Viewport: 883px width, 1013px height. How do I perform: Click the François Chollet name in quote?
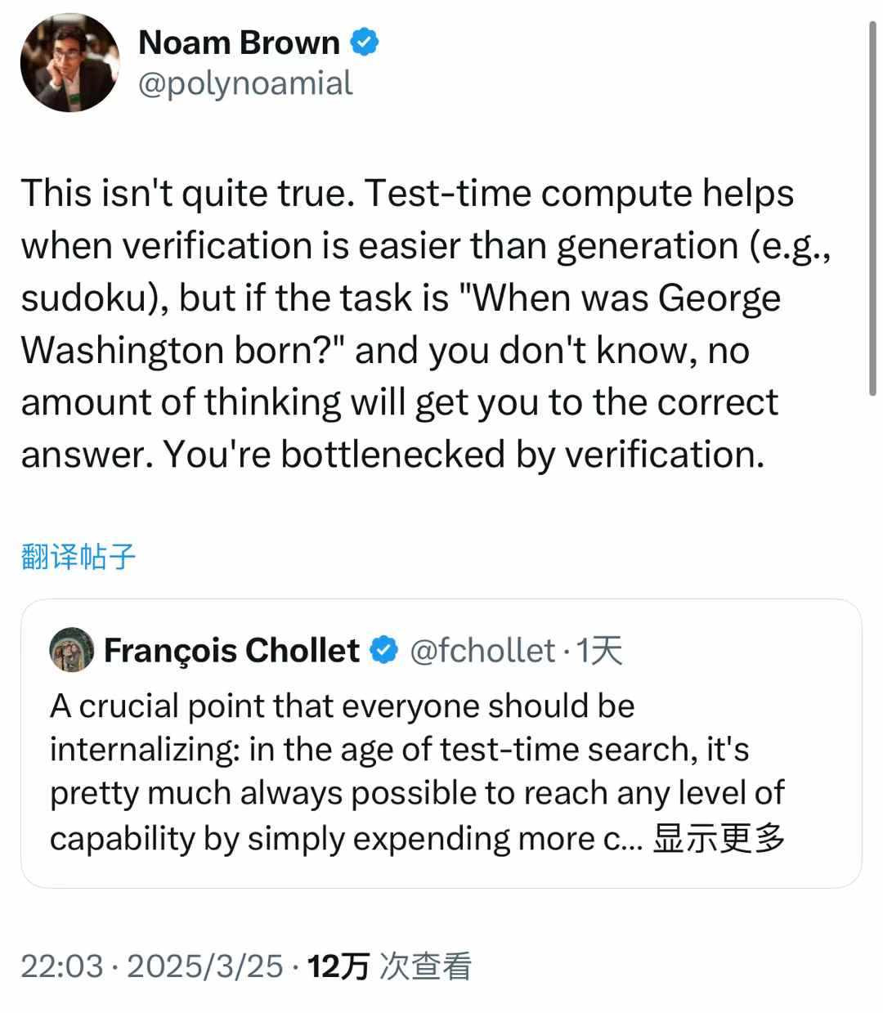(x=231, y=651)
